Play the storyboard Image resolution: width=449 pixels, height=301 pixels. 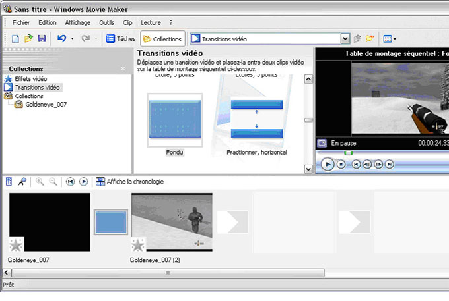point(83,182)
